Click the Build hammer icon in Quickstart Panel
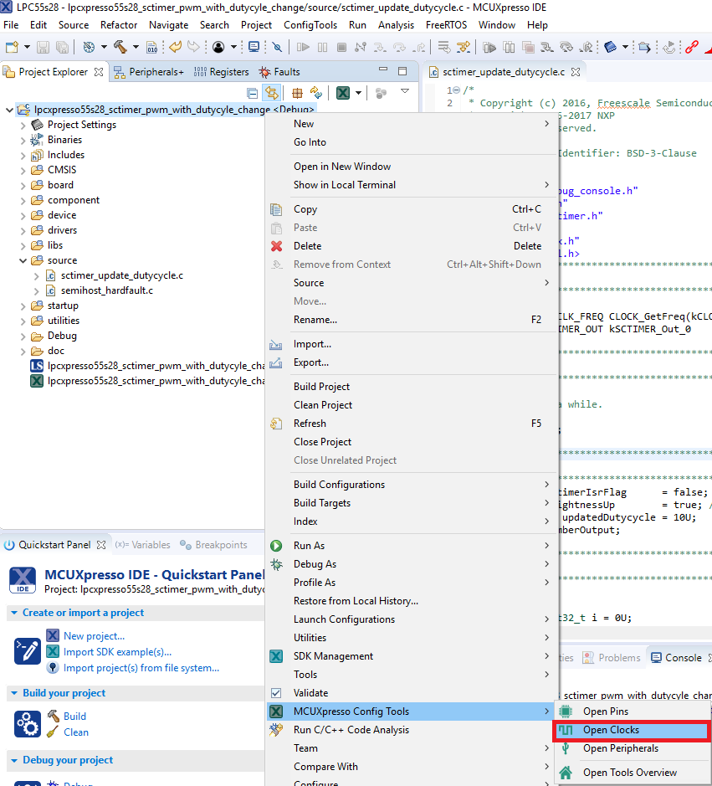712x786 pixels. coord(53,717)
